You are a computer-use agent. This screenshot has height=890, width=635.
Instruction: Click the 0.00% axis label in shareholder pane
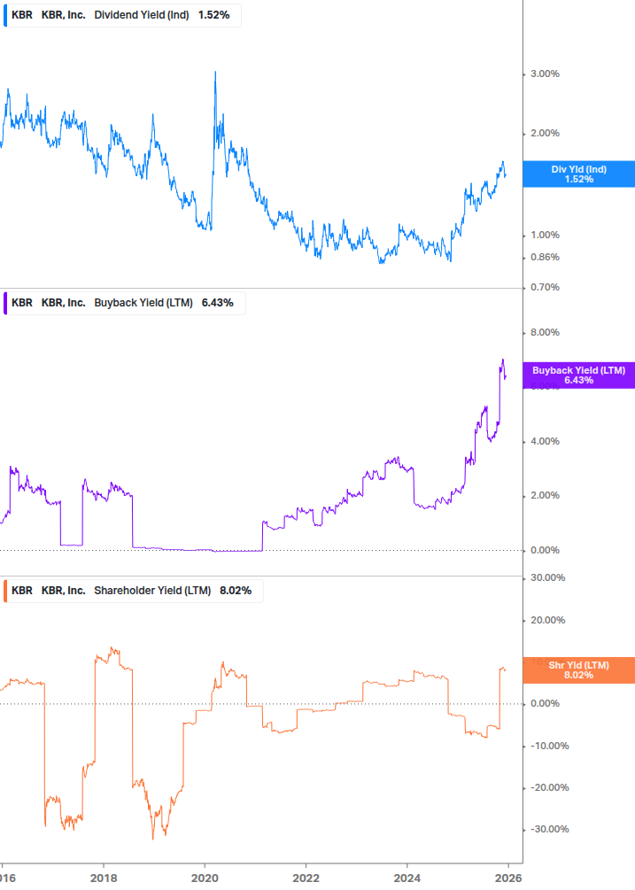point(545,703)
